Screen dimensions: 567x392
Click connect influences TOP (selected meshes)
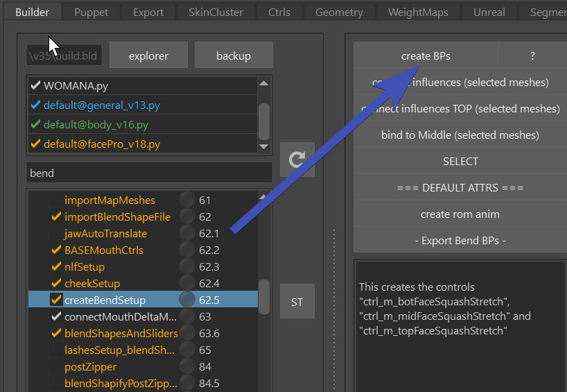coord(460,108)
